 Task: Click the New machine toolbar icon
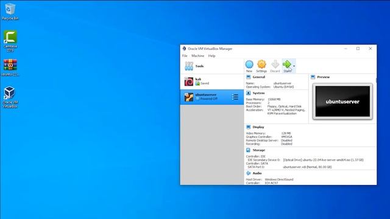[x=249, y=66]
